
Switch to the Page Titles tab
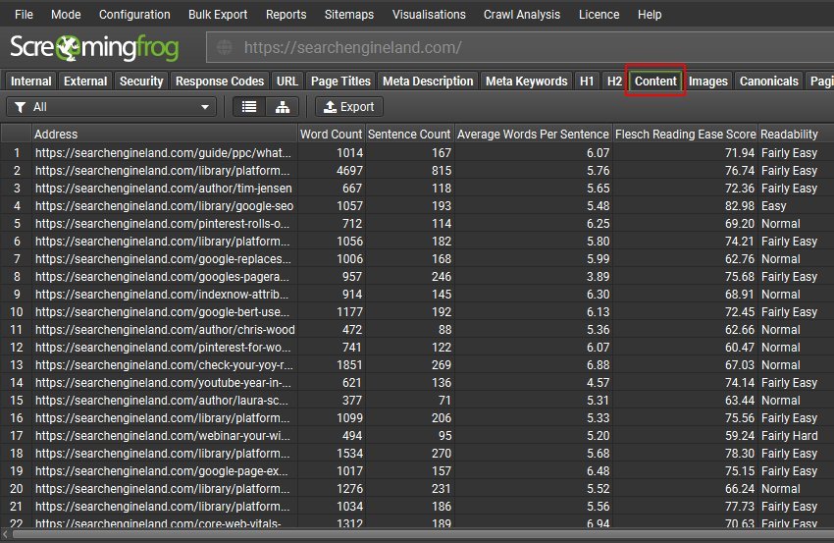340,81
